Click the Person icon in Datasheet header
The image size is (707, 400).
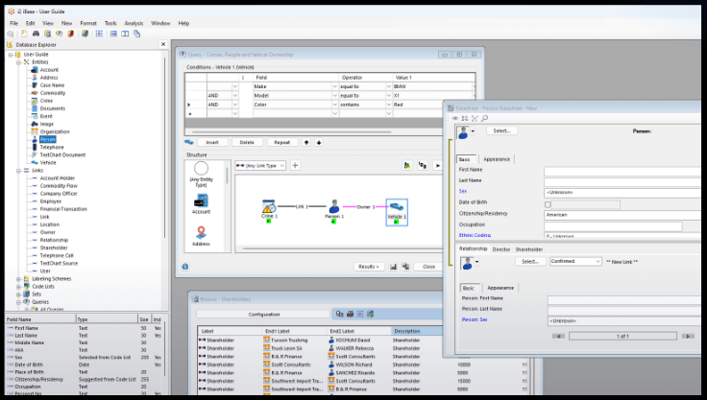[463, 132]
